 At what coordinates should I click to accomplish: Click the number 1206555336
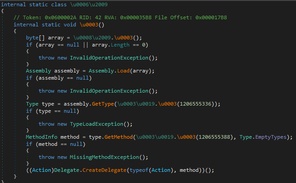point(196,104)
